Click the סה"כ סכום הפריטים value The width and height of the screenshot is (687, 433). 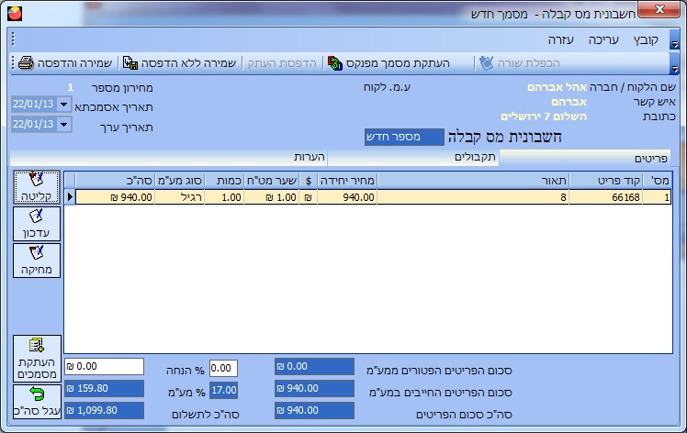click(x=315, y=410)
